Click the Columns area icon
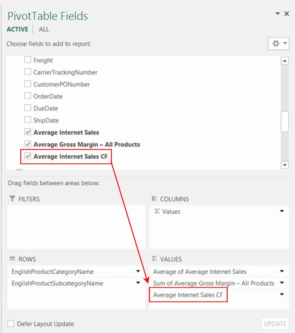Viewport: 295px width, 333px height. pyautogui.click(x=154, y=199)
